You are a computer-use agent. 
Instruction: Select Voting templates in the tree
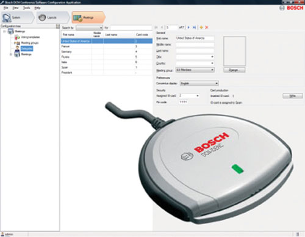point(30,37)
